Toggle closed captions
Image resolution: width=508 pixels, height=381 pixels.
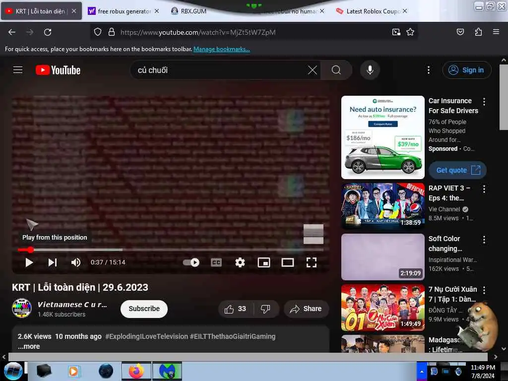216,262
